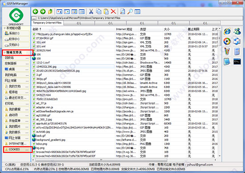Select file background_gradient.jpg
The image size is (245, 173).
[x=51, y=140]
